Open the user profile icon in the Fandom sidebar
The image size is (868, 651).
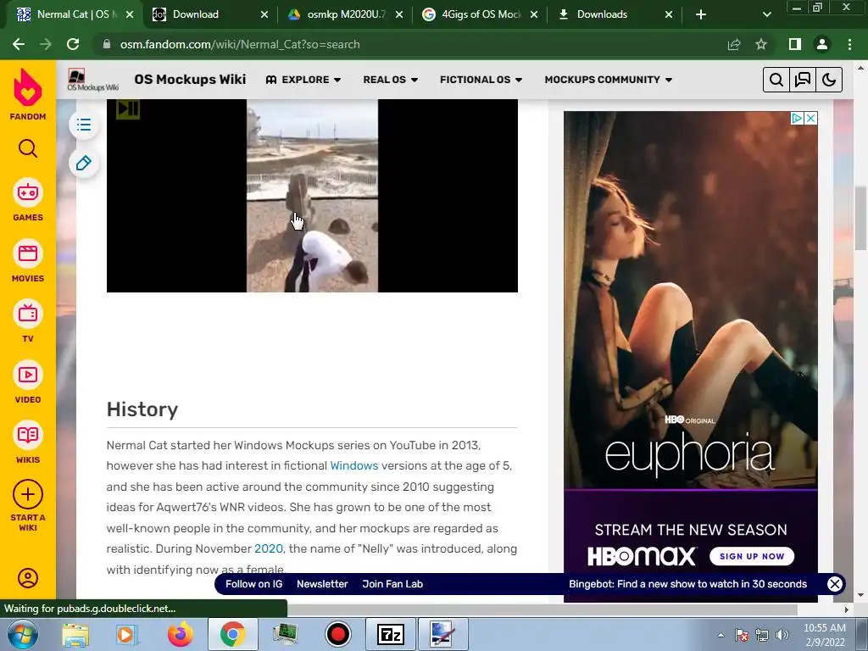coord(28,578)
